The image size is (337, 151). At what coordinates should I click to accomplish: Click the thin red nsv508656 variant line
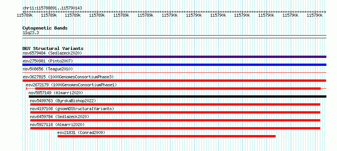174,73
